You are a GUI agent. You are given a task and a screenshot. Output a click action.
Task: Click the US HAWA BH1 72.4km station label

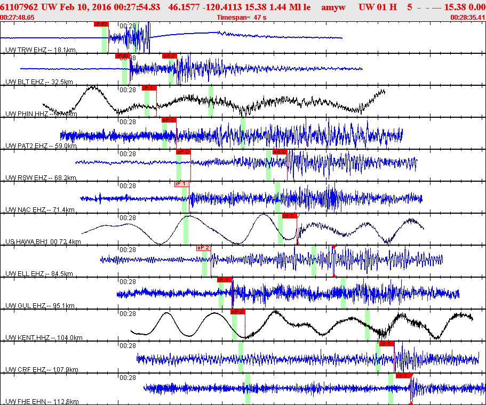tap(43, 242)
